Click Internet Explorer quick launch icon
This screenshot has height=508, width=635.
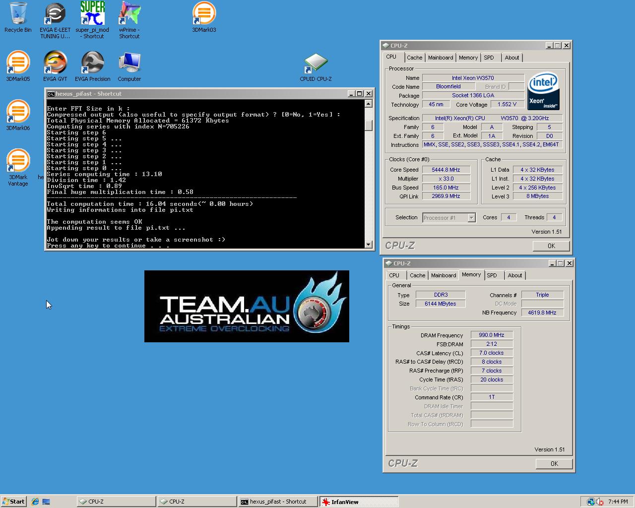[x=35, y=502]
